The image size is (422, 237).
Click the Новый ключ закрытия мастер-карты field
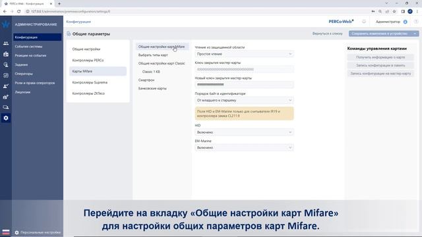pos(244,85)
